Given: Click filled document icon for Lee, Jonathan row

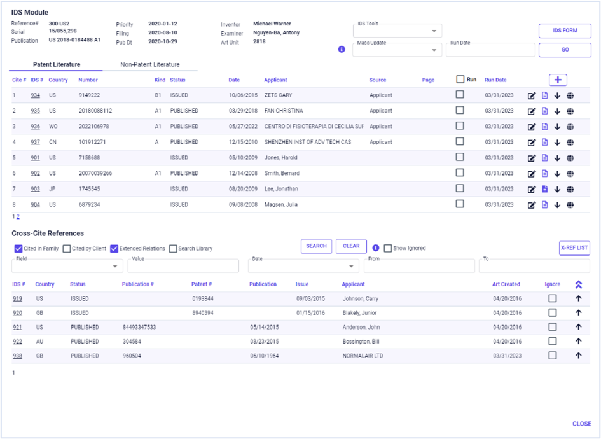Looking at the screenshot, I should (544, 189).
